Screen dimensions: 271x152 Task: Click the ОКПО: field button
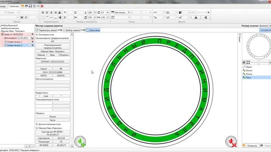[x=44, y=76]
